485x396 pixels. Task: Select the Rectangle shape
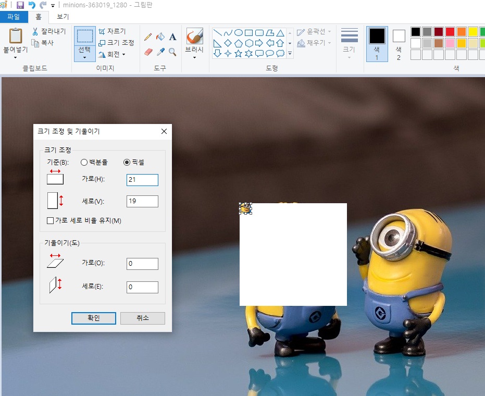pyautogui.click(x=248, y=33)
